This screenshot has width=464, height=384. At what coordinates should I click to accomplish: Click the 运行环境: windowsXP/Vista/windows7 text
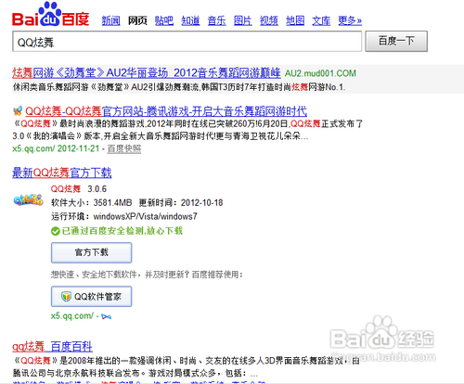tap(124, 216)
